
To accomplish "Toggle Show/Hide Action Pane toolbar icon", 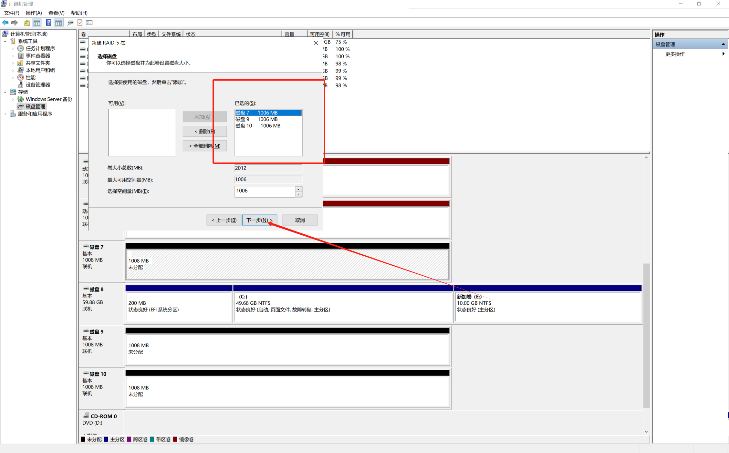I will coord(58,23).
